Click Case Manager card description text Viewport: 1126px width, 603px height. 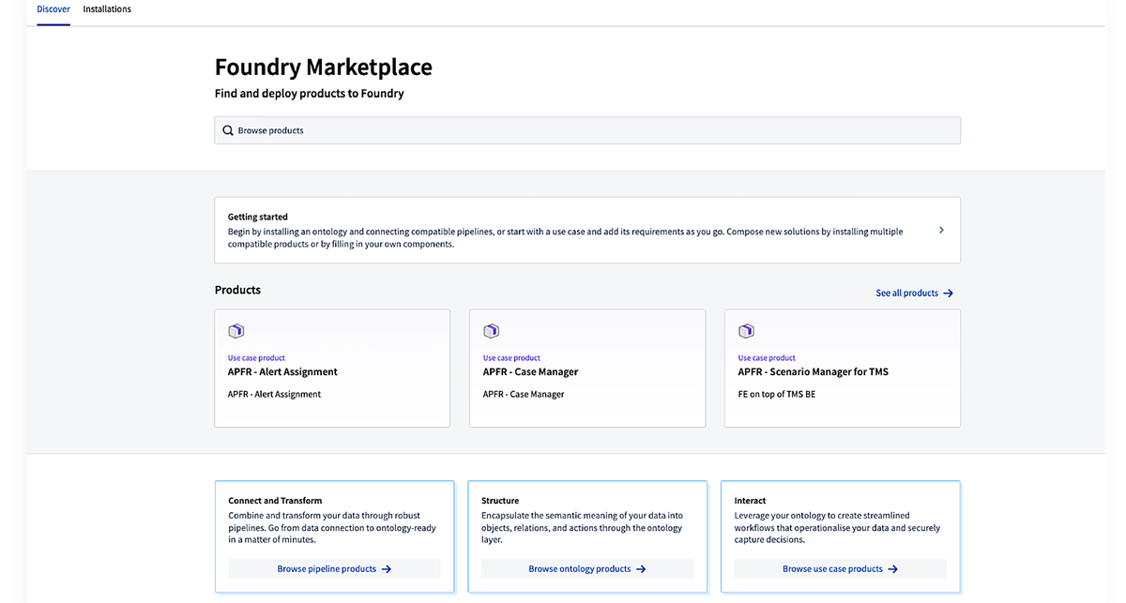coord(524,395)
